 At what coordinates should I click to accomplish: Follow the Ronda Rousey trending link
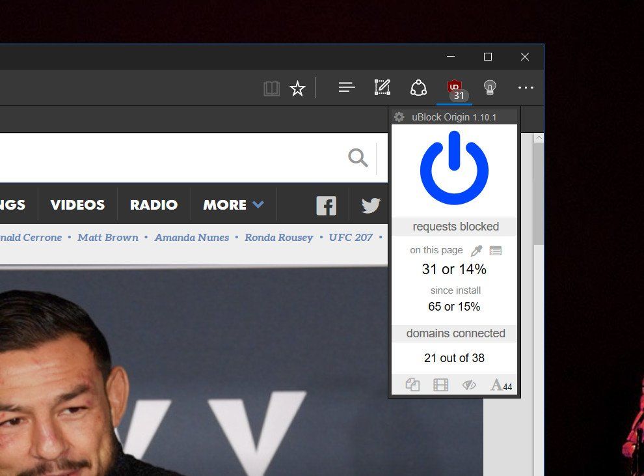[279, 237]
